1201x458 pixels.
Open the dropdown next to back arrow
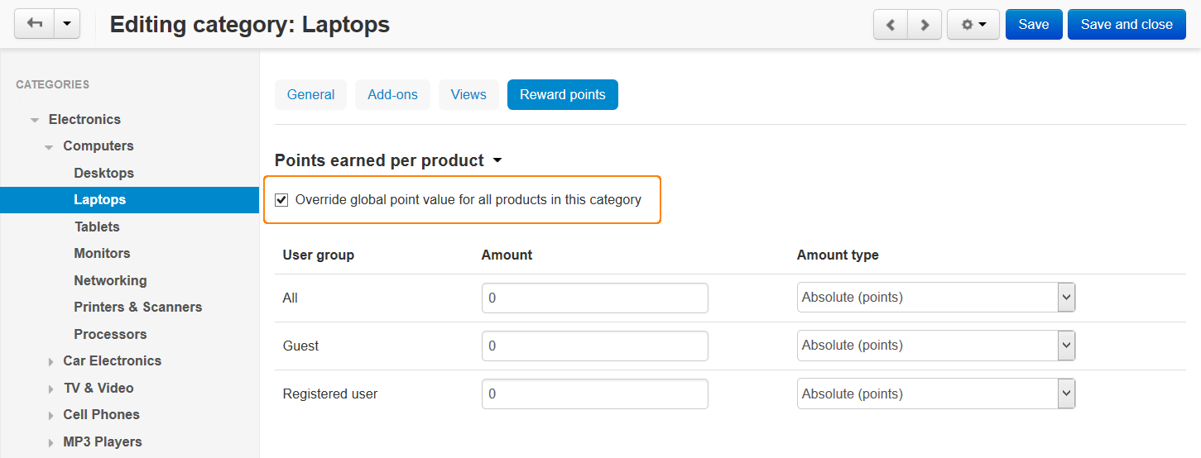coord(67,24)
